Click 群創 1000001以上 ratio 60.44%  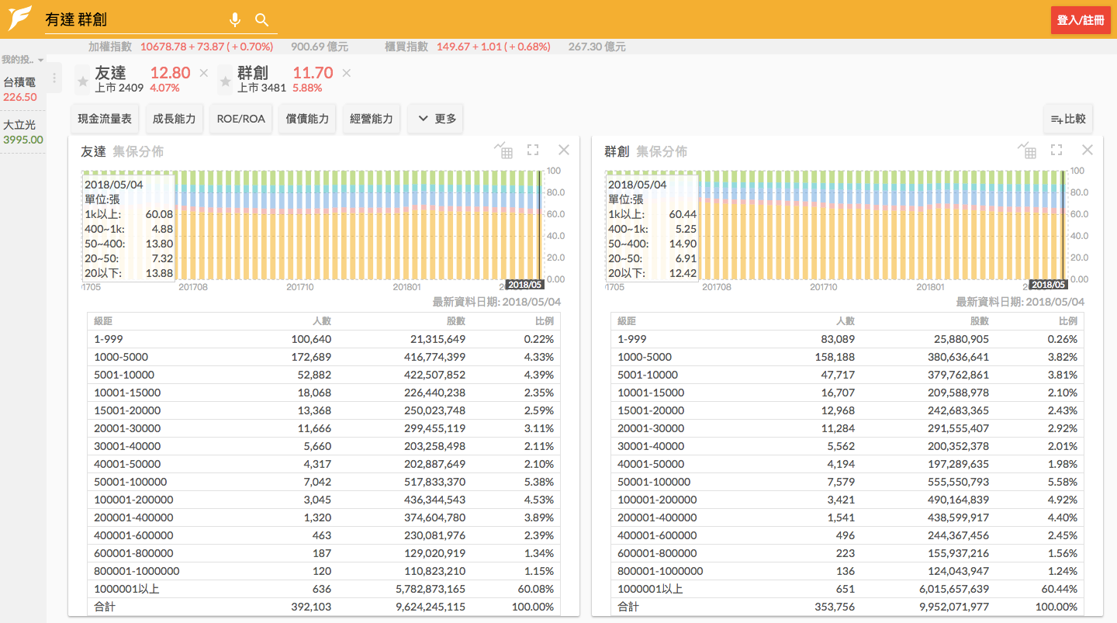[1060, 589]
